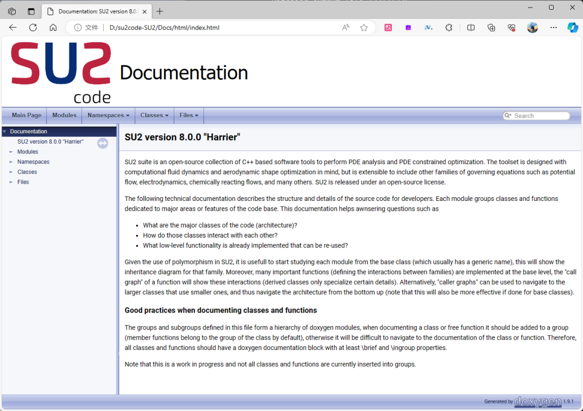The height and width of the screenshot is (411, 583).
Task: Select the active Documentation browser tab
Action: coord(97,11)
